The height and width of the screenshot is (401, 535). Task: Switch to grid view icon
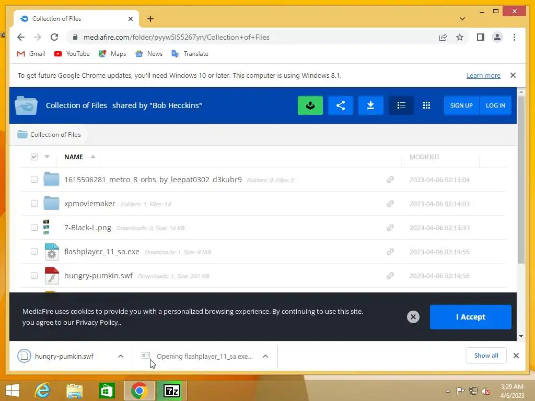(426, 105)
